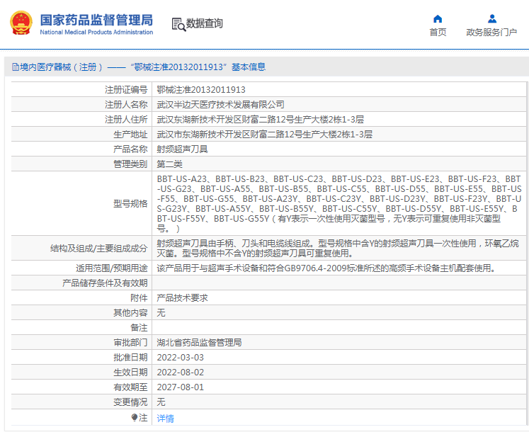Click the 型号规格 label

[x=130, y=203]
